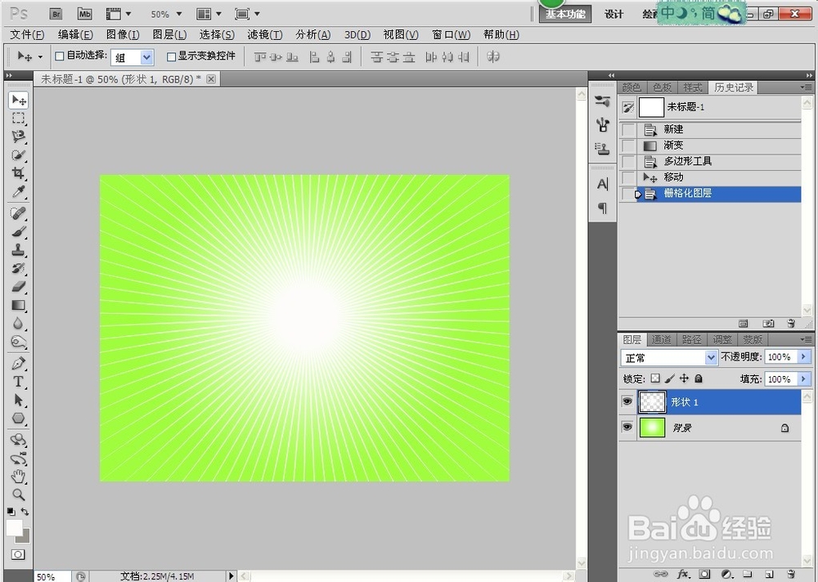The height and width of the screenshot is (582, 818).
Task: Select the Polygon shape tool
Action: (19, 419)
